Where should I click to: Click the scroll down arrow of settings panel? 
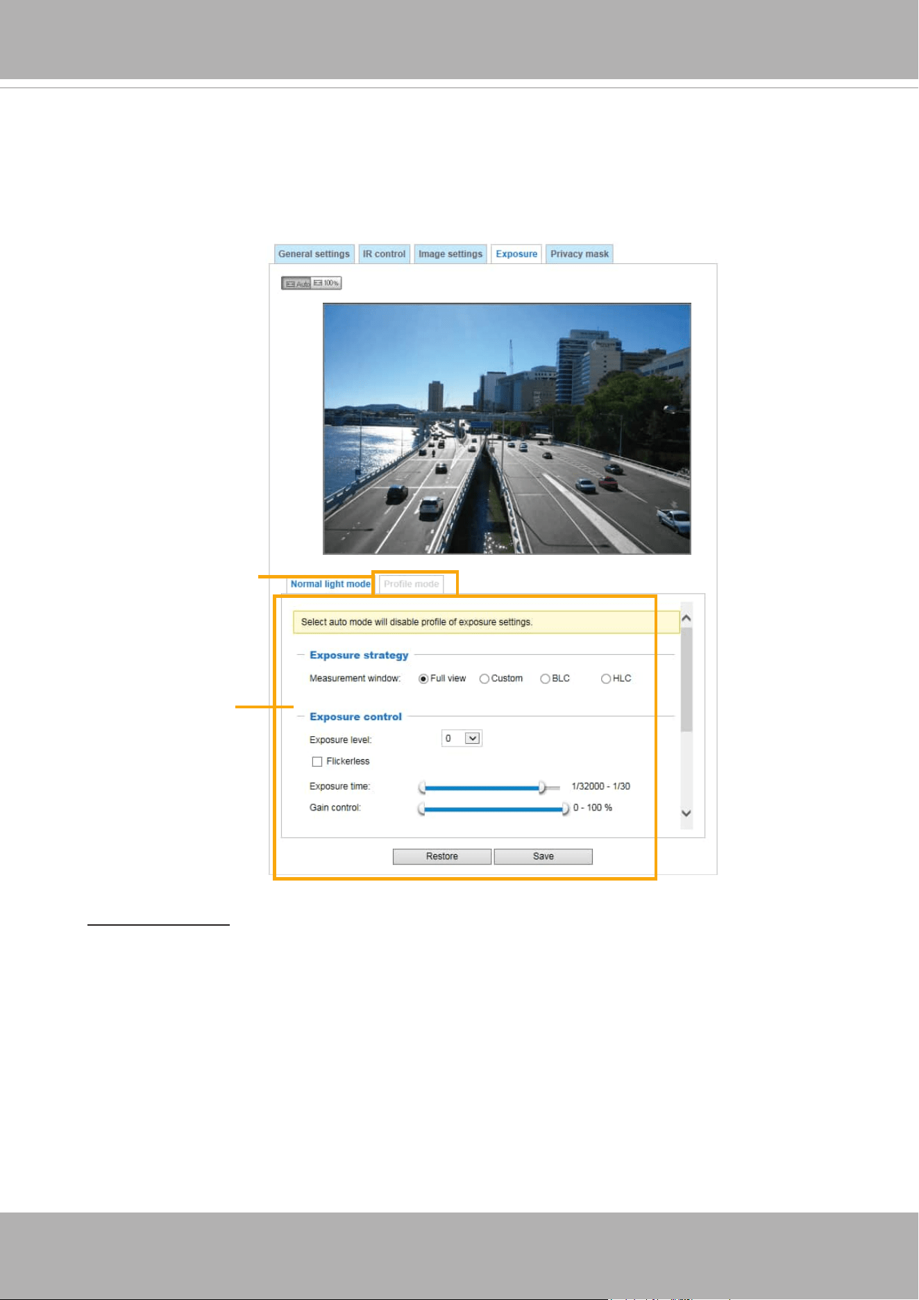coord(686,813)
